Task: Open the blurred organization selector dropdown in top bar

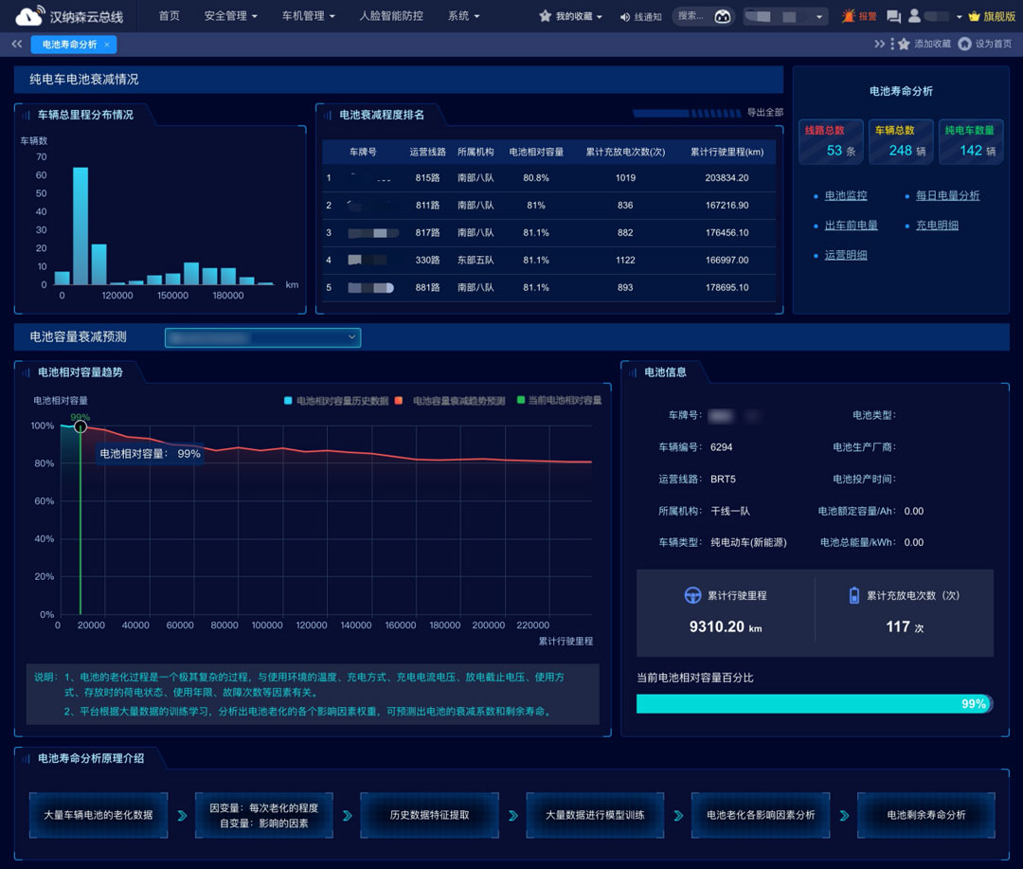Action: pos(785,16)
